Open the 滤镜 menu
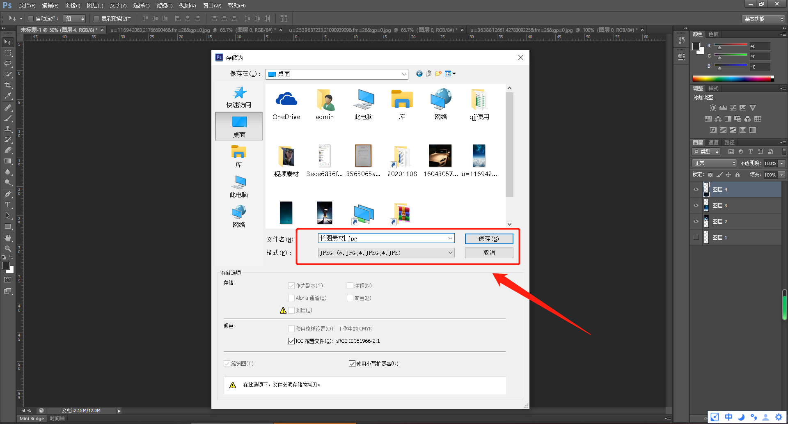This screenshot has width=788, height=424. (x=164, y=5)
